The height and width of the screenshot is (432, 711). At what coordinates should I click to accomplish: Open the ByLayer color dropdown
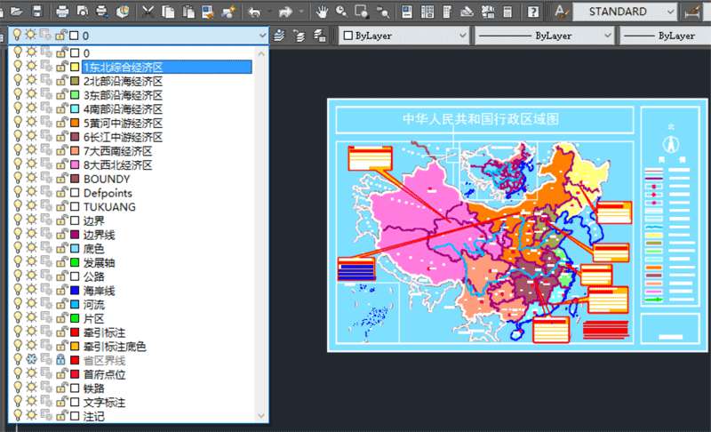click(x=461, y=36)
